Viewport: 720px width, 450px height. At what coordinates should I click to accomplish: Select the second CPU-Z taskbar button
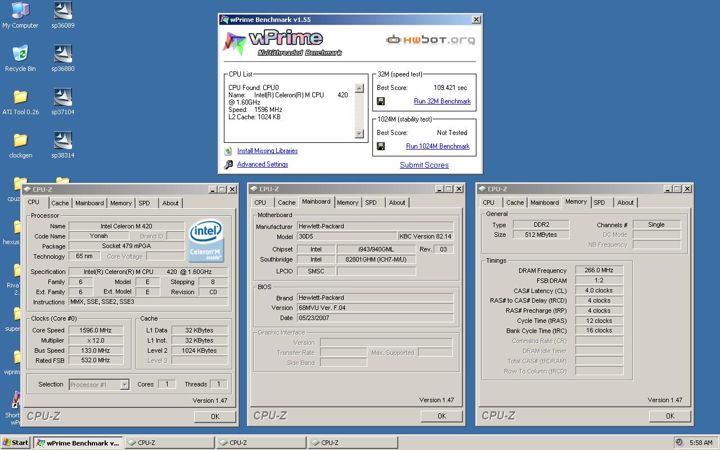click(261, 443)
